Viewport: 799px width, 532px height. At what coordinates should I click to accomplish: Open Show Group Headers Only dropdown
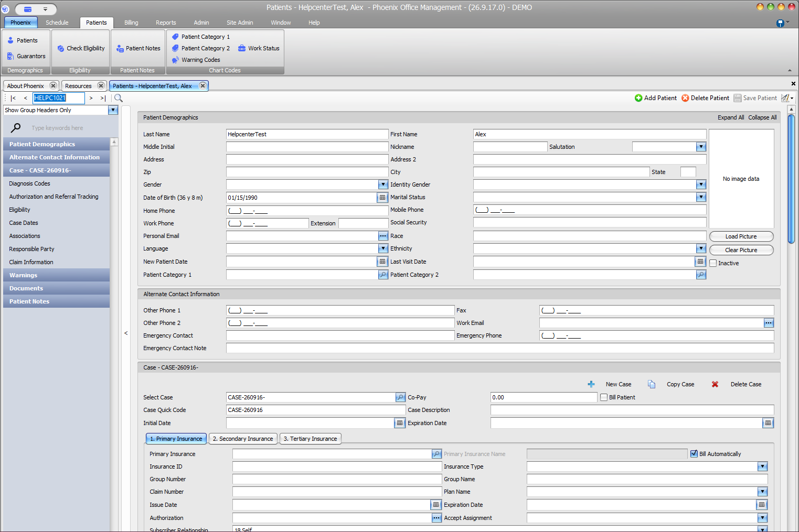pyautogui.click(x=113, y=110)
